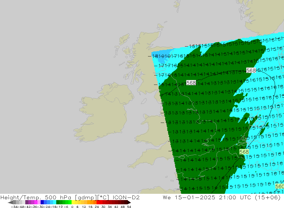The width and height of the screenshot is (284, 208).
Task: Click the '[°C]' unit label
Action: point(103,198)
